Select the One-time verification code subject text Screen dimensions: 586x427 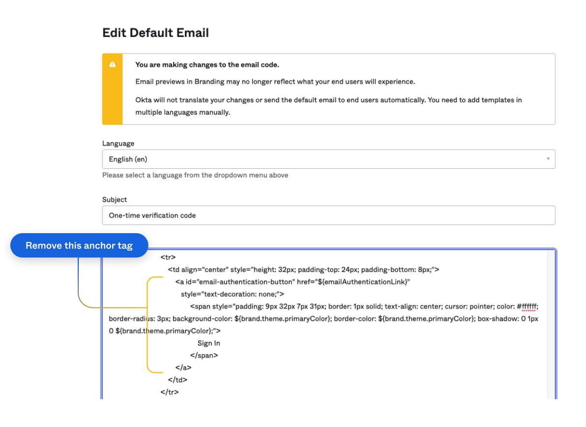pyautogui.click(x=152, y=215)
